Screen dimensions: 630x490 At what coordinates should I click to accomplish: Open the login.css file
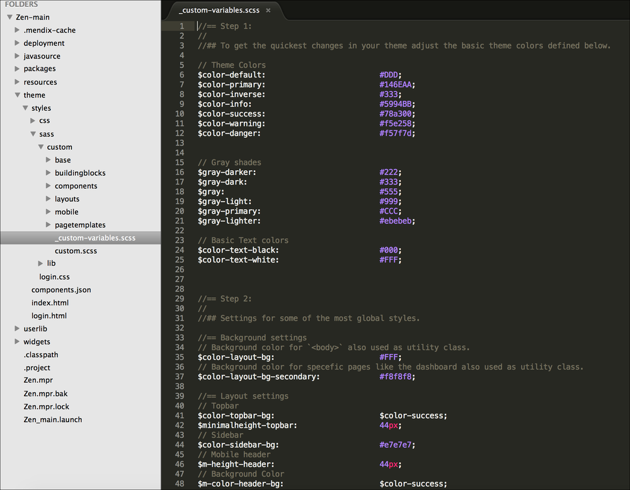[54, 276]
